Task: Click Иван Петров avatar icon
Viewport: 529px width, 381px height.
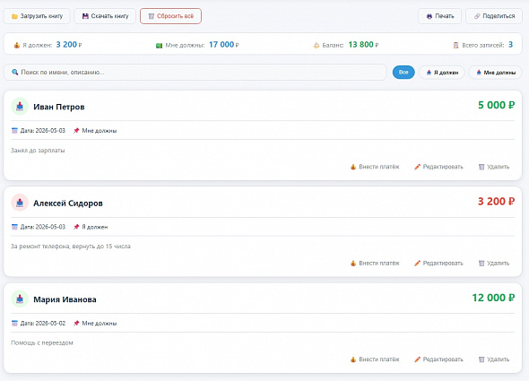Action: [20, 107]
